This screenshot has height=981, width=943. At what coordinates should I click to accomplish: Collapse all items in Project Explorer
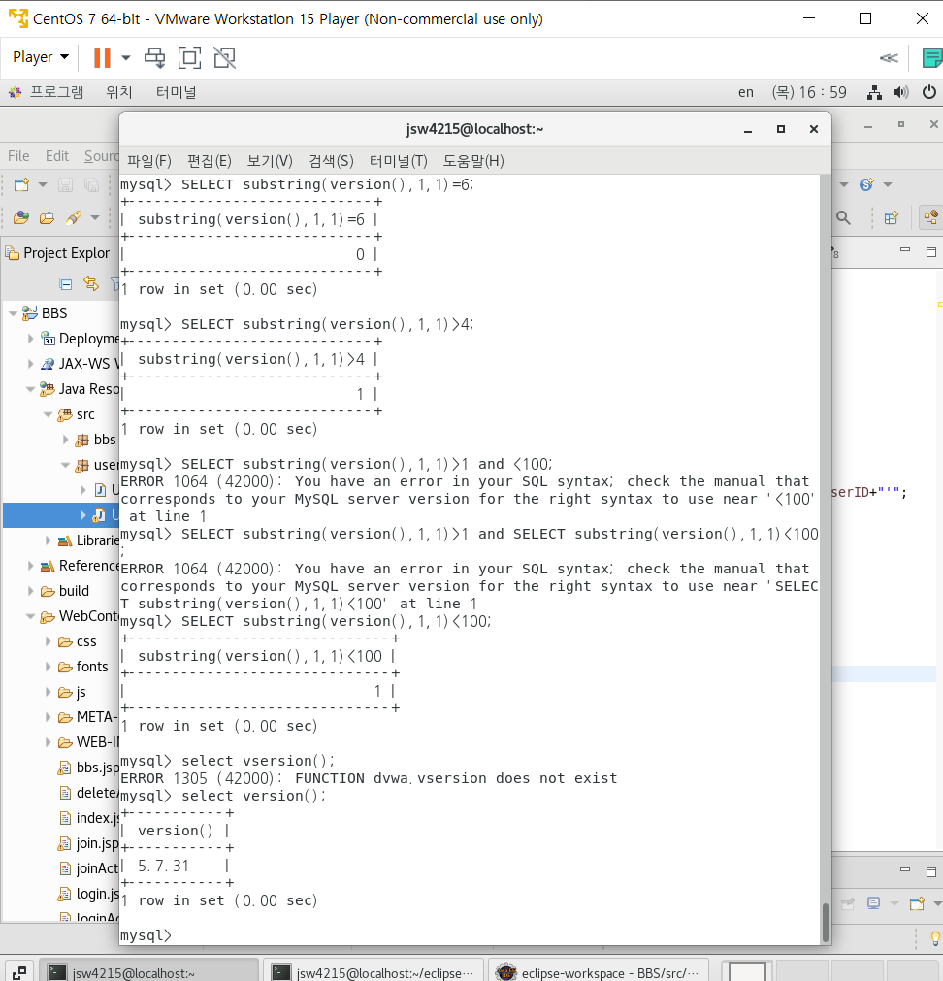(x=65, y=283)
